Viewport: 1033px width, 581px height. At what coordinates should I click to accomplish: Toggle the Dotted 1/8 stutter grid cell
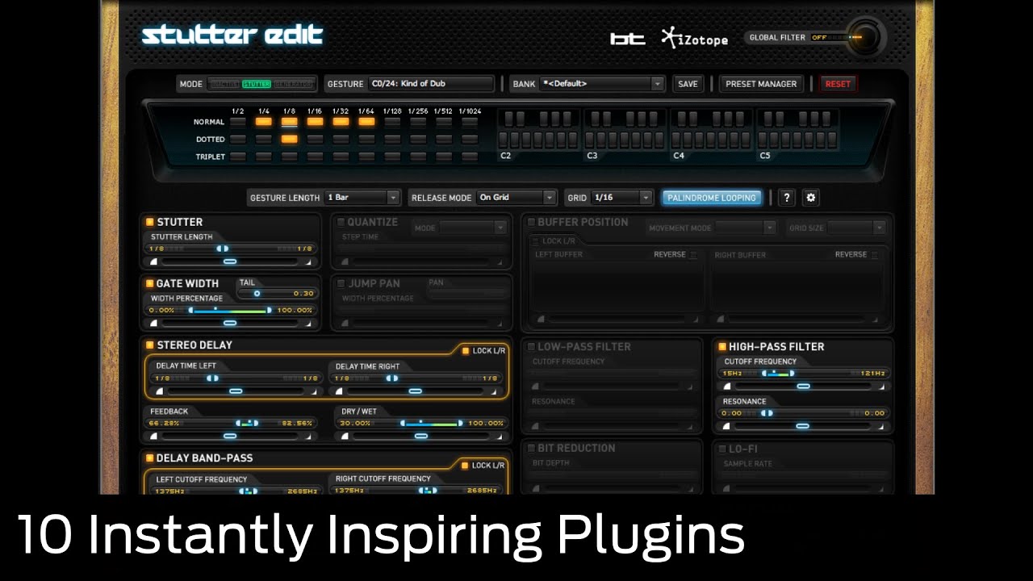pos(289,139)
